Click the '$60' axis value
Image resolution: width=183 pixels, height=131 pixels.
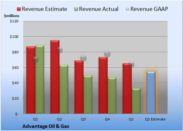(x=15, y=68)
